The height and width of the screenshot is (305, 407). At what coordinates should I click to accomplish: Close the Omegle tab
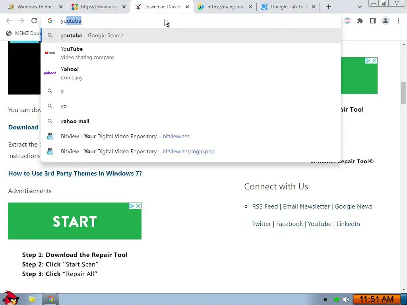click(x=314, y=7)
